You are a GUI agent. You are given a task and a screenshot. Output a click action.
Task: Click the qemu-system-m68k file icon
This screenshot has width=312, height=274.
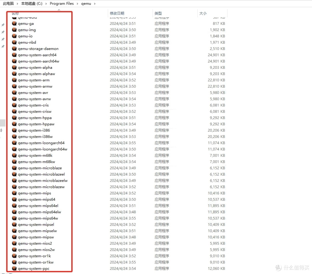(14, 155)
